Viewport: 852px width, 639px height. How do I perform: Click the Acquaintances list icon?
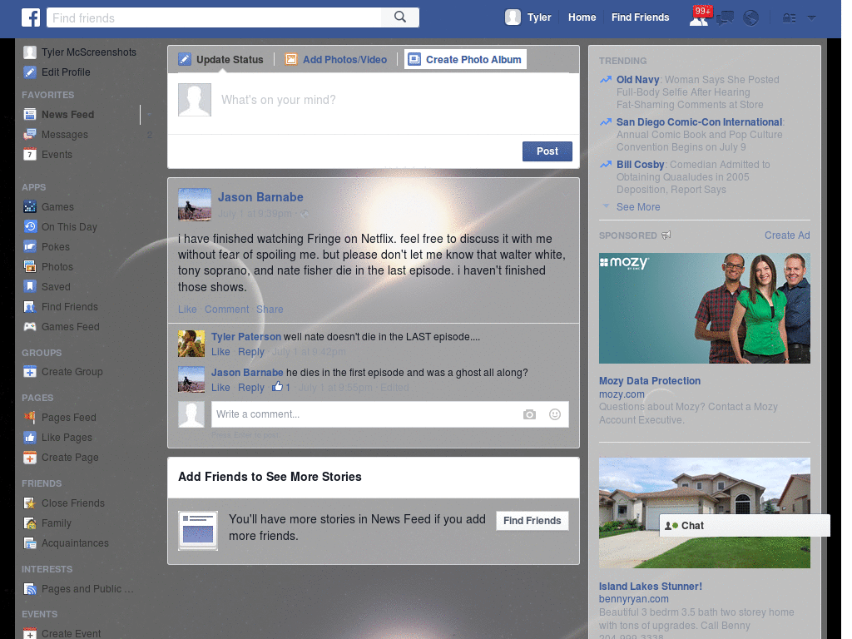tap(30, 542)
